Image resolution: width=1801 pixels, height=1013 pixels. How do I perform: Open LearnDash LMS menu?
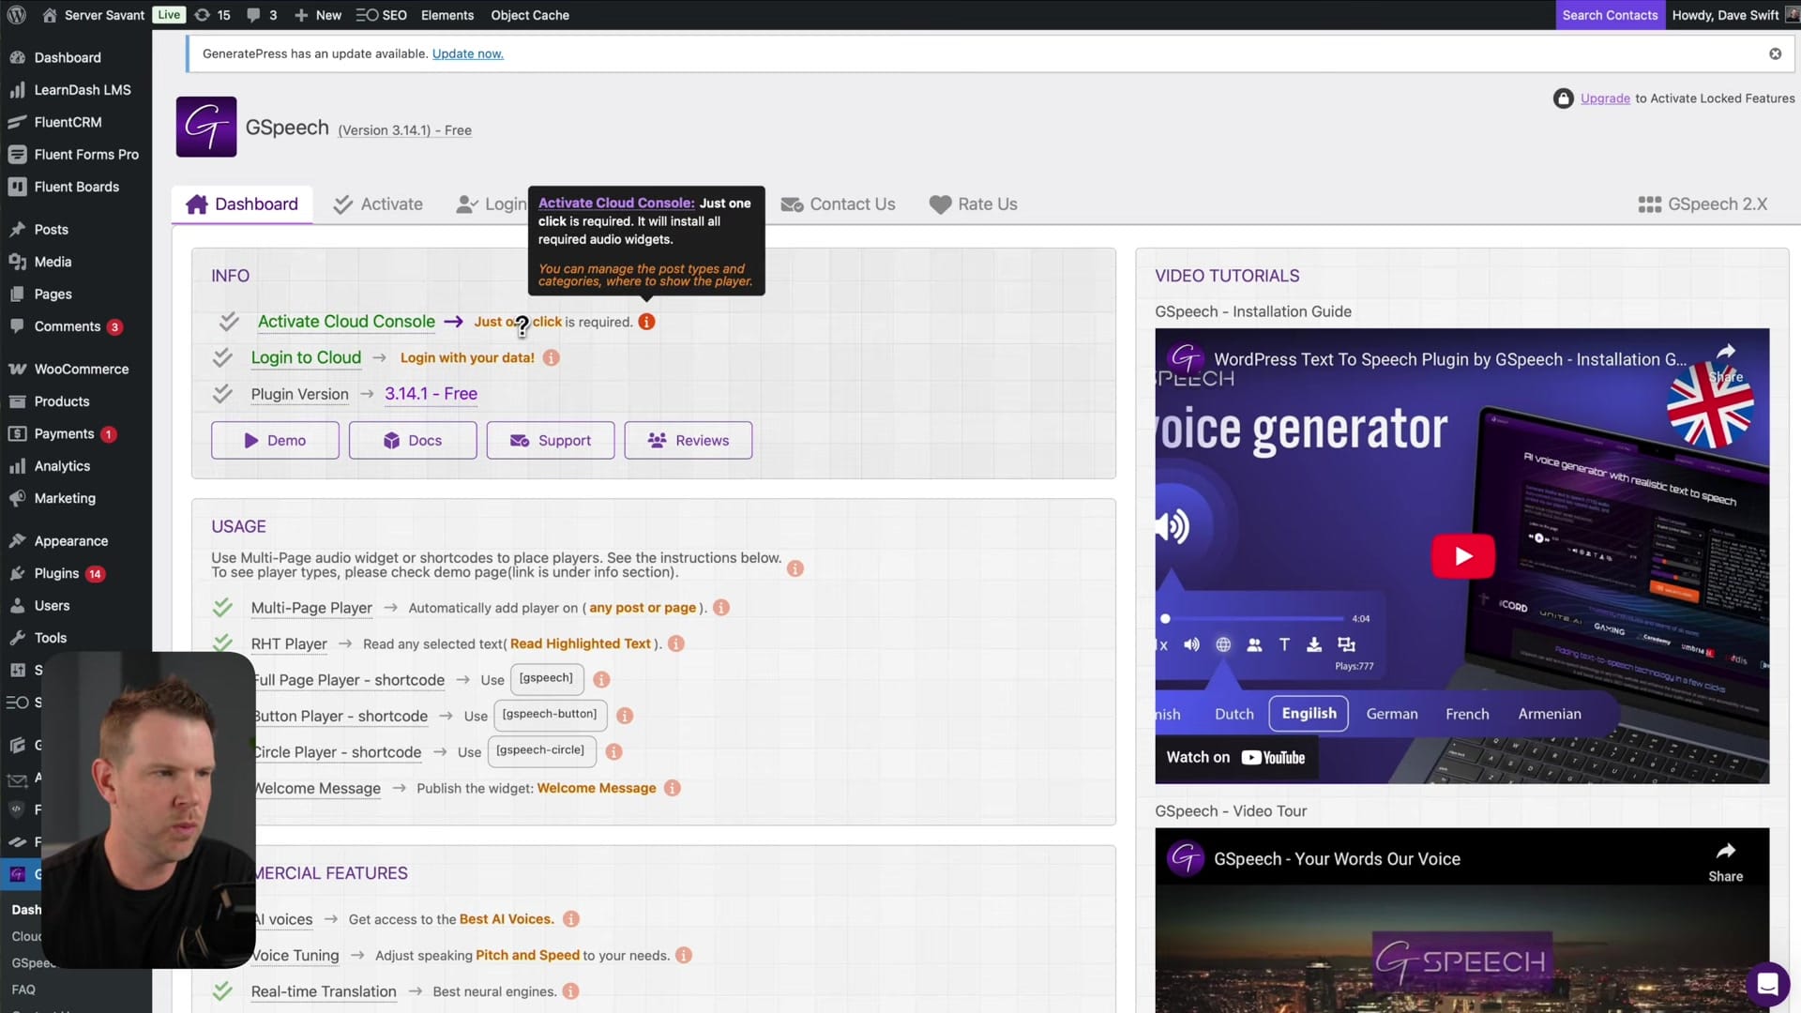[x=83, y=90]
